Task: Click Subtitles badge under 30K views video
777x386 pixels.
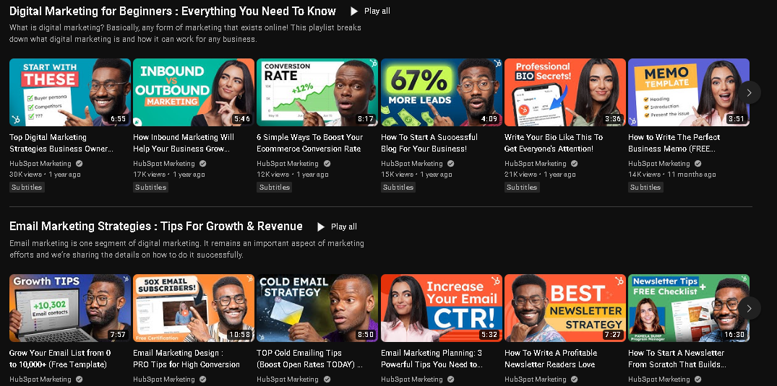Action: (27, 187)
